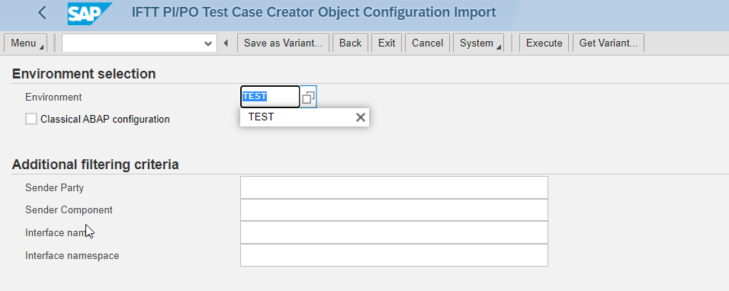
Task: Click the Interface namespace input field
Action: tap(394, 255)
